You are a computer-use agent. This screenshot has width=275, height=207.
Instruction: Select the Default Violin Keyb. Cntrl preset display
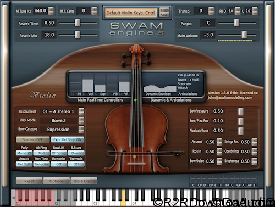pyautogui.click(x=131, y=13)
